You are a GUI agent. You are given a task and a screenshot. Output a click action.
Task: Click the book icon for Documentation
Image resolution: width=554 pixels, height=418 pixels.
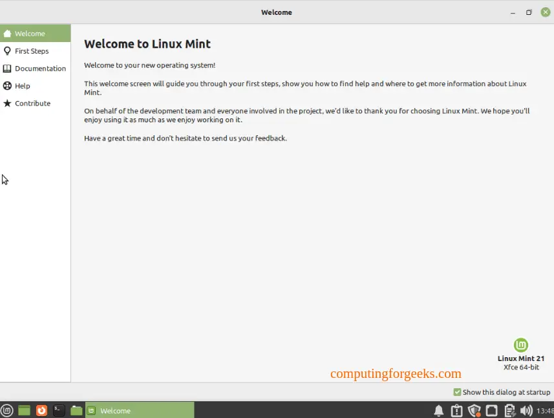point(7,68)
